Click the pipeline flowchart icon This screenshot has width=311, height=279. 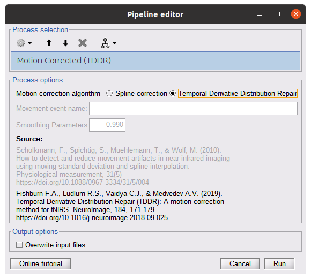pyautogui.click(x=105, y=43)
